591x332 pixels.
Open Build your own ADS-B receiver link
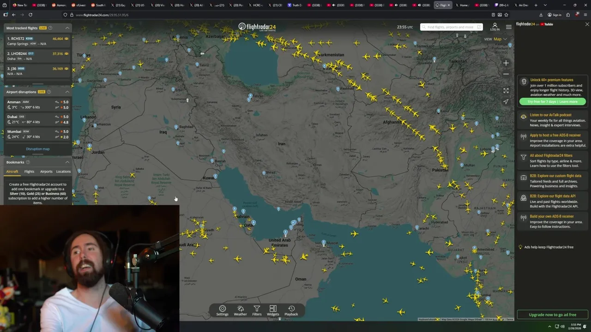(553, 221)
